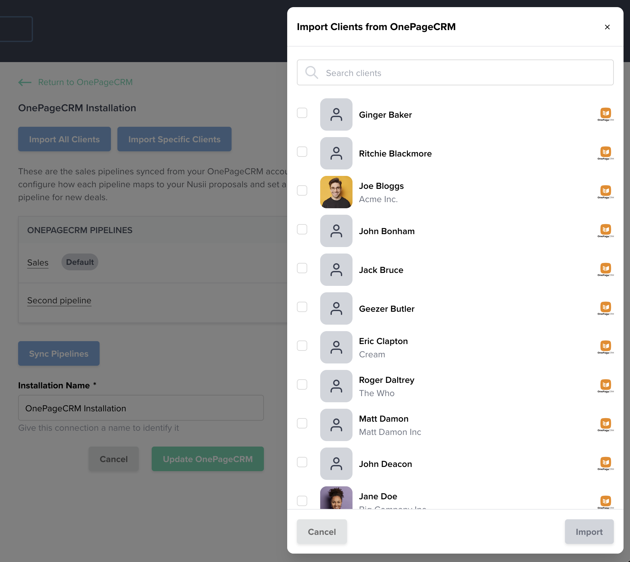Open the Second pipeline link
630x562 pixels.
point(59,300)
